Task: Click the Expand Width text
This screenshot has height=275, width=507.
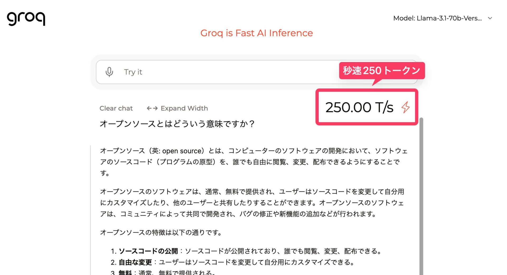Action: (184, 108)
